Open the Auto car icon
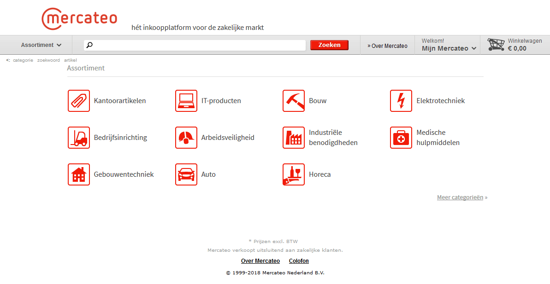The image size is (550, 284). click(x=186, y=174)
